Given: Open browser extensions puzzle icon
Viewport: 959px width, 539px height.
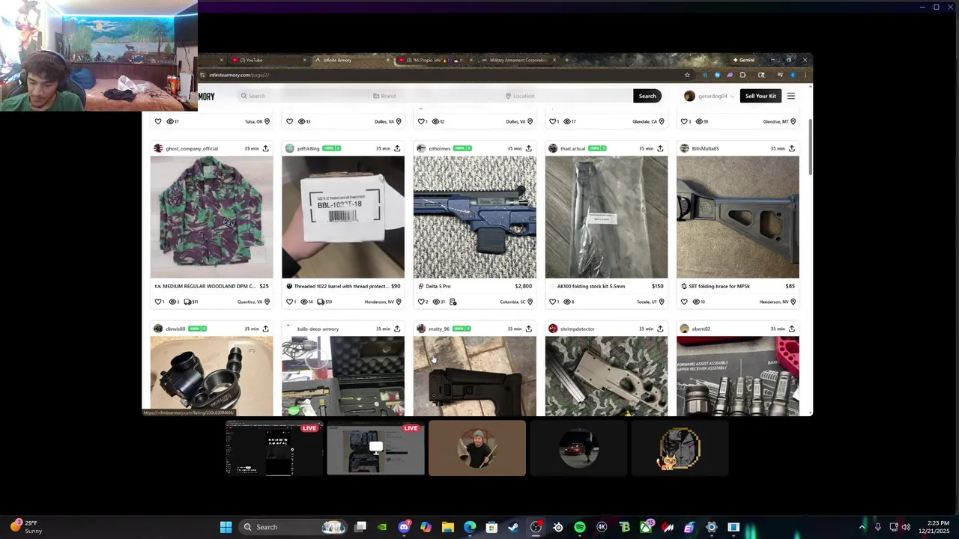Looking at the screenshot, I should (x=742, y=75).
